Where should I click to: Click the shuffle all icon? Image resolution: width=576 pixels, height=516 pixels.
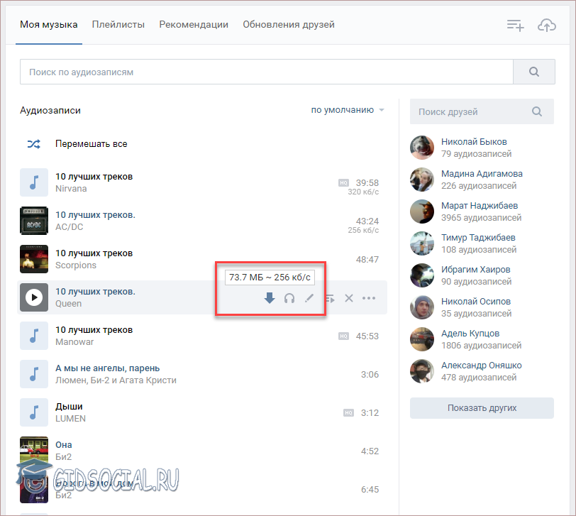[34, 143]
